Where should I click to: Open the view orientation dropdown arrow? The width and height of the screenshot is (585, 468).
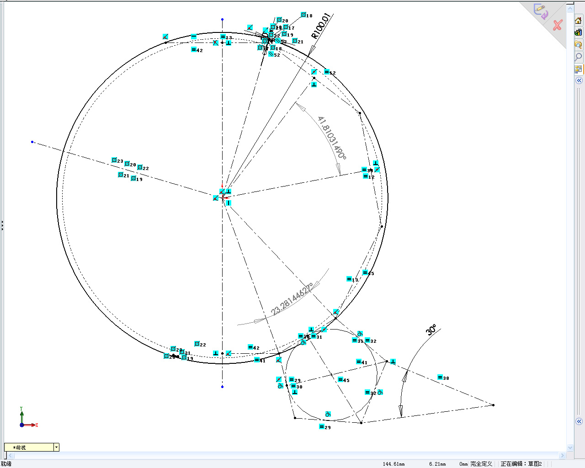point(56,447)
